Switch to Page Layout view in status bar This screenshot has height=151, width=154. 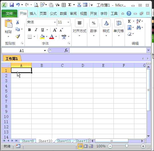[86, 146]
